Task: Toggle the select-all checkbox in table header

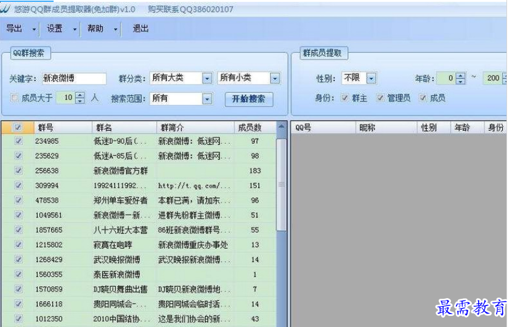Action: [x=18, y=127]
